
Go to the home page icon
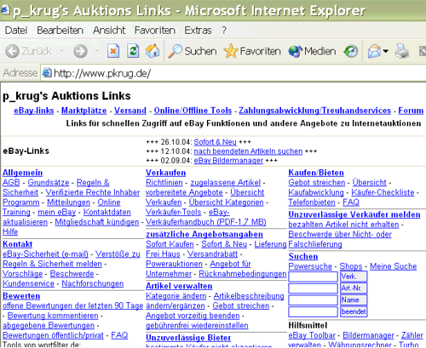(153, 51)
